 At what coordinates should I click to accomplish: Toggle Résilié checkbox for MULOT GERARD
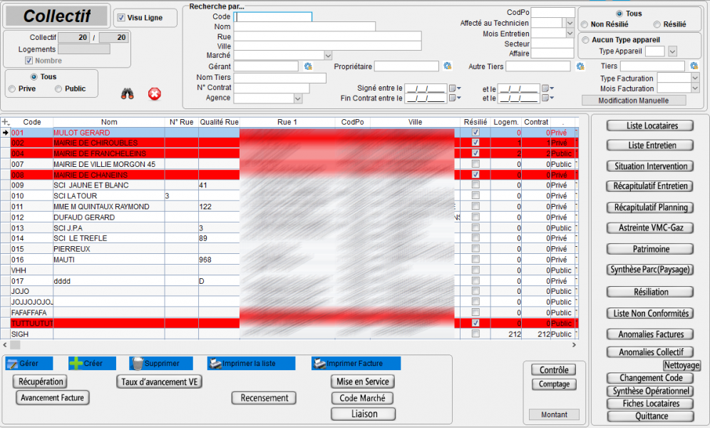(x=475, y=132)
